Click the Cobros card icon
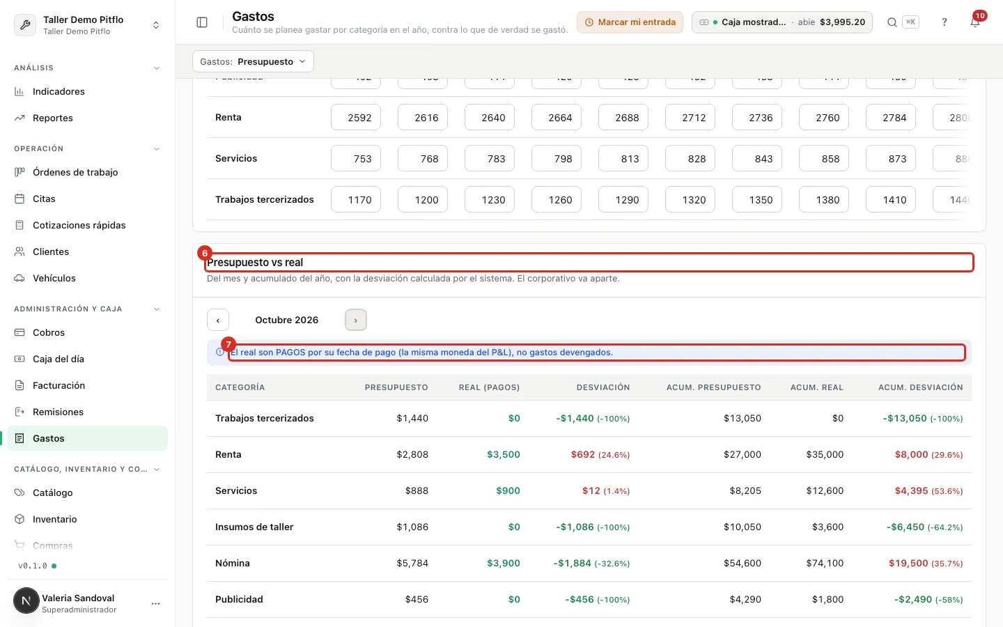The height and width of the screenshot is (627, 1003). 20,332
